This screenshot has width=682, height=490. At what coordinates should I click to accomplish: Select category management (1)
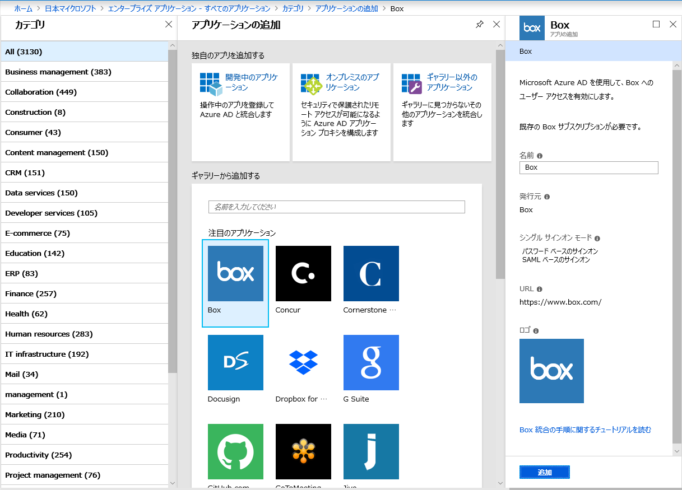(85, 394)
